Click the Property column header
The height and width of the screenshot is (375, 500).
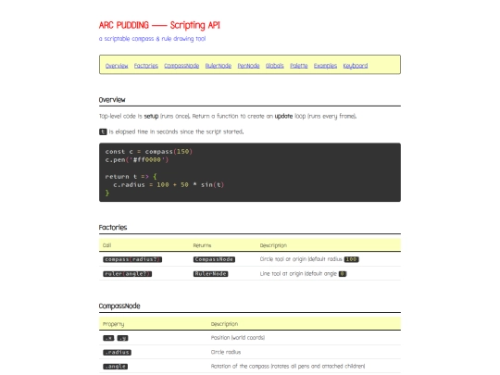click(114, 324)
